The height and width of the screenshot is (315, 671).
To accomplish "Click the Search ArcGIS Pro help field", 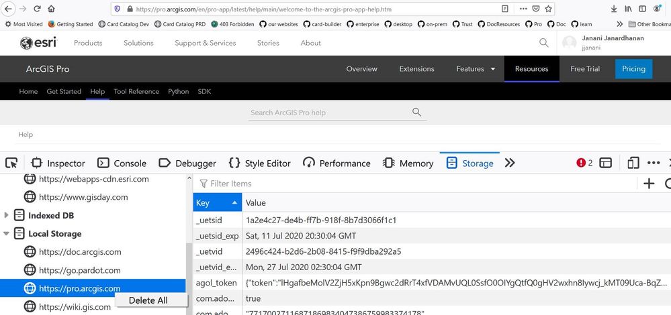I will pyautogui.click(x=329, y=113).
